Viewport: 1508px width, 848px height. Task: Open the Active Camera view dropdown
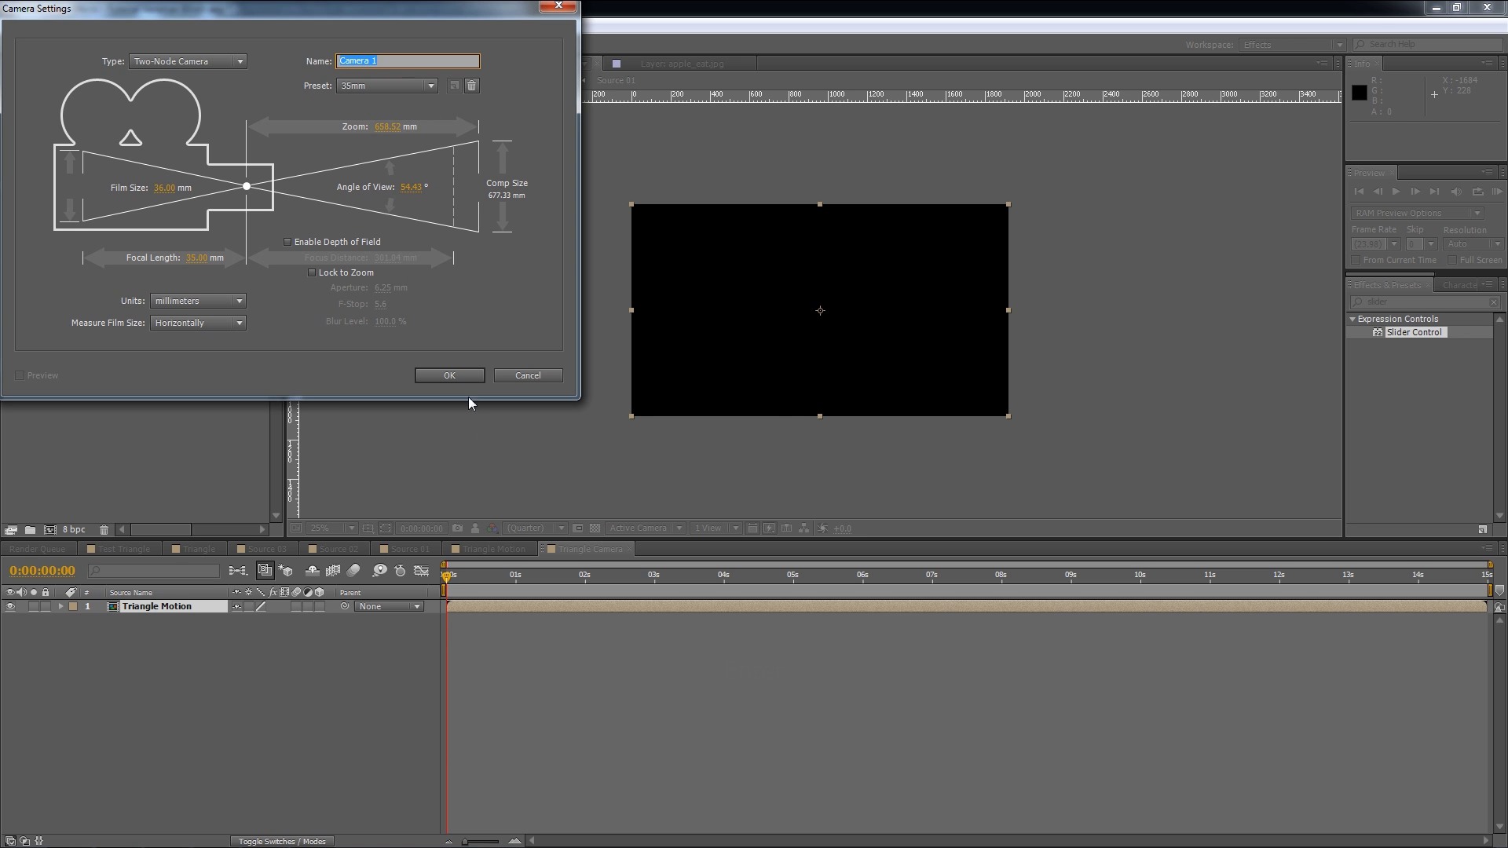(646, 528)
